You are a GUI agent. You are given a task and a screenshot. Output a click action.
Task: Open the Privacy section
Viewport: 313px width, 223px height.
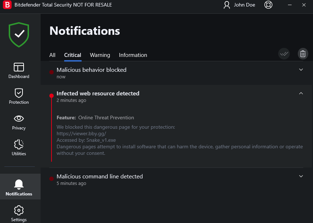[19, 122]
